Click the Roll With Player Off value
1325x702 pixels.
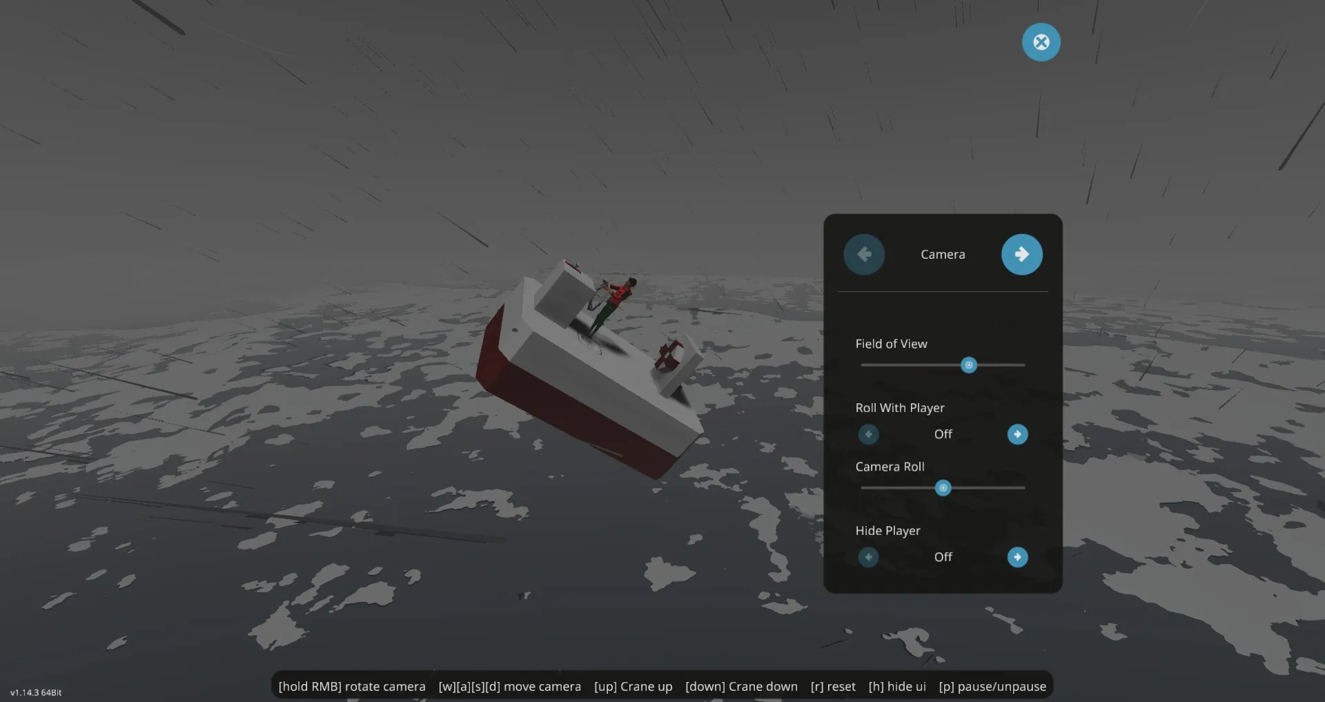tap(943, 434)
